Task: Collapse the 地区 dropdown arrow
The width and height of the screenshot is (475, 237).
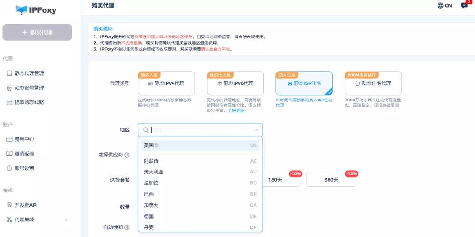Action: tap(256, 130)
